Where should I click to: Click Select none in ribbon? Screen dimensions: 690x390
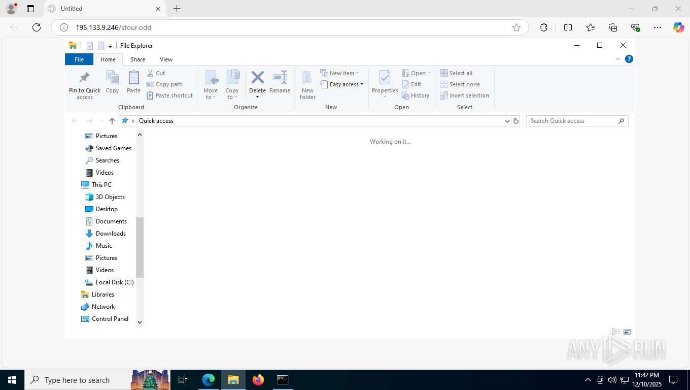coord(460,84)
